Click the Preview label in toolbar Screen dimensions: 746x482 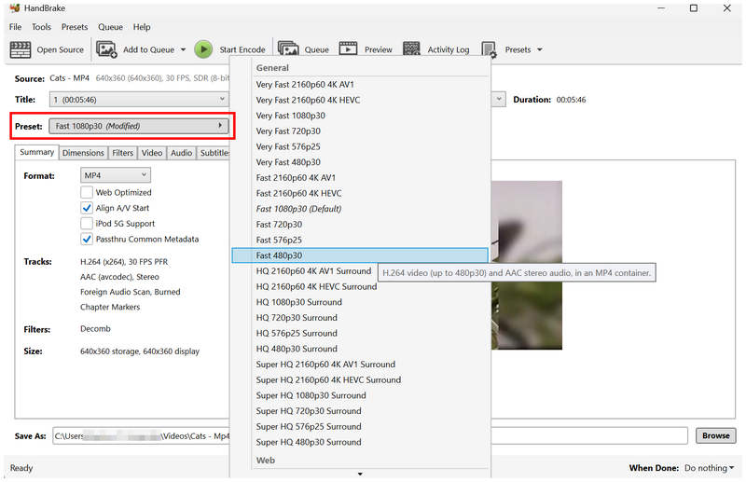[379, 49]
